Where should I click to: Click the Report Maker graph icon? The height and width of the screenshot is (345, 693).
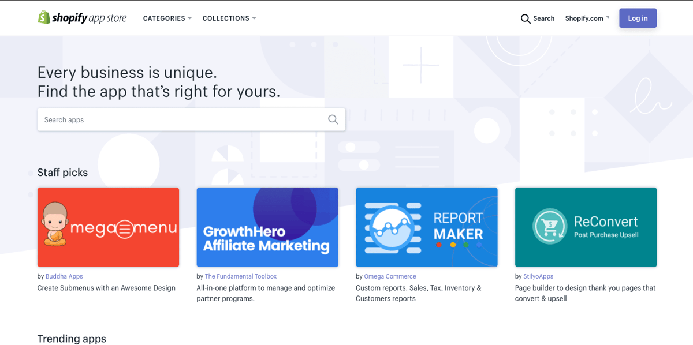tap(392, 227)
